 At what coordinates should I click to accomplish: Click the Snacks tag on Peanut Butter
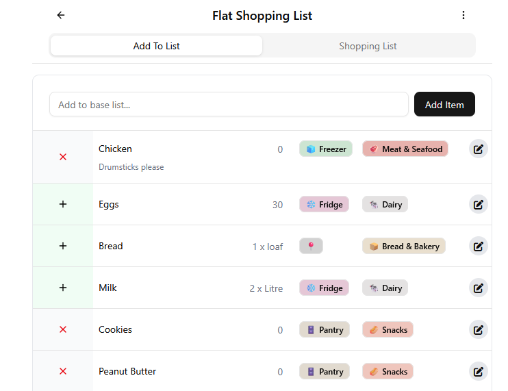[388, 372]
